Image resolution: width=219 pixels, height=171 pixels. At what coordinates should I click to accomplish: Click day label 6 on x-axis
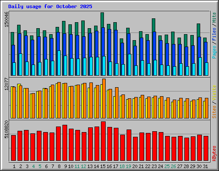(x=46, y=166)
